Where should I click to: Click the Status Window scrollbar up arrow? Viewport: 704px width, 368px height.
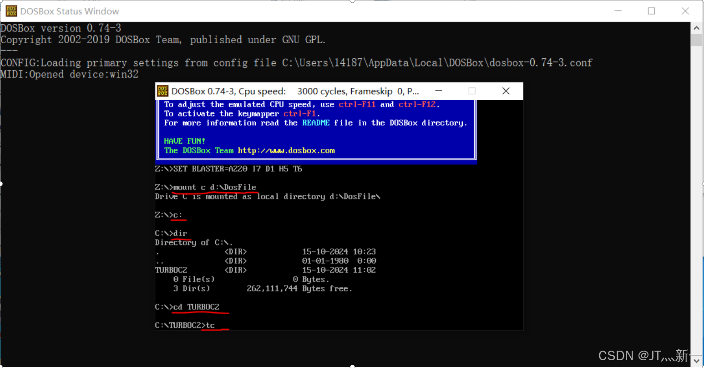696,28
